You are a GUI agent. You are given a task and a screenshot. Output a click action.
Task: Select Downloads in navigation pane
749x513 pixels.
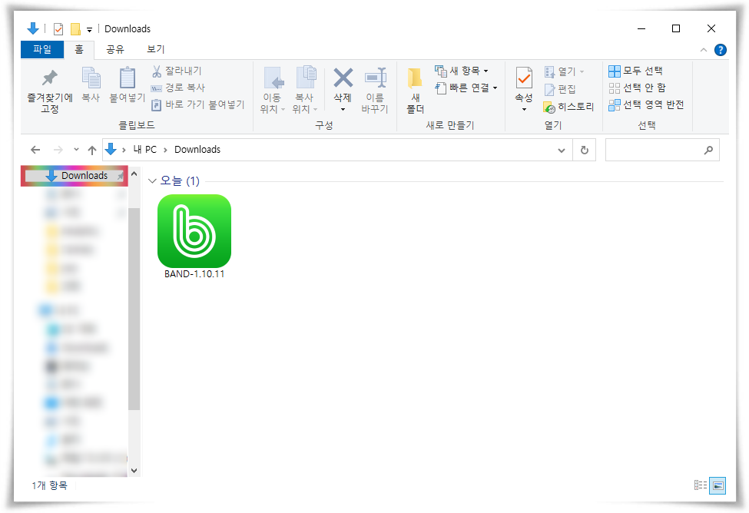click(x=75, y=176)
